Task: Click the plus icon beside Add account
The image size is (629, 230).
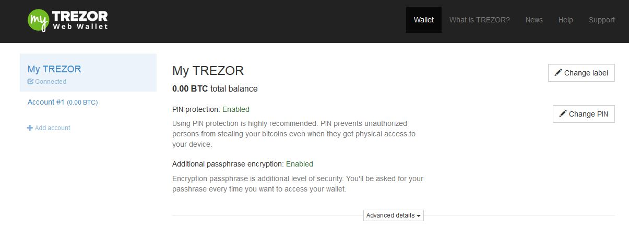Action: click(30, 127)
